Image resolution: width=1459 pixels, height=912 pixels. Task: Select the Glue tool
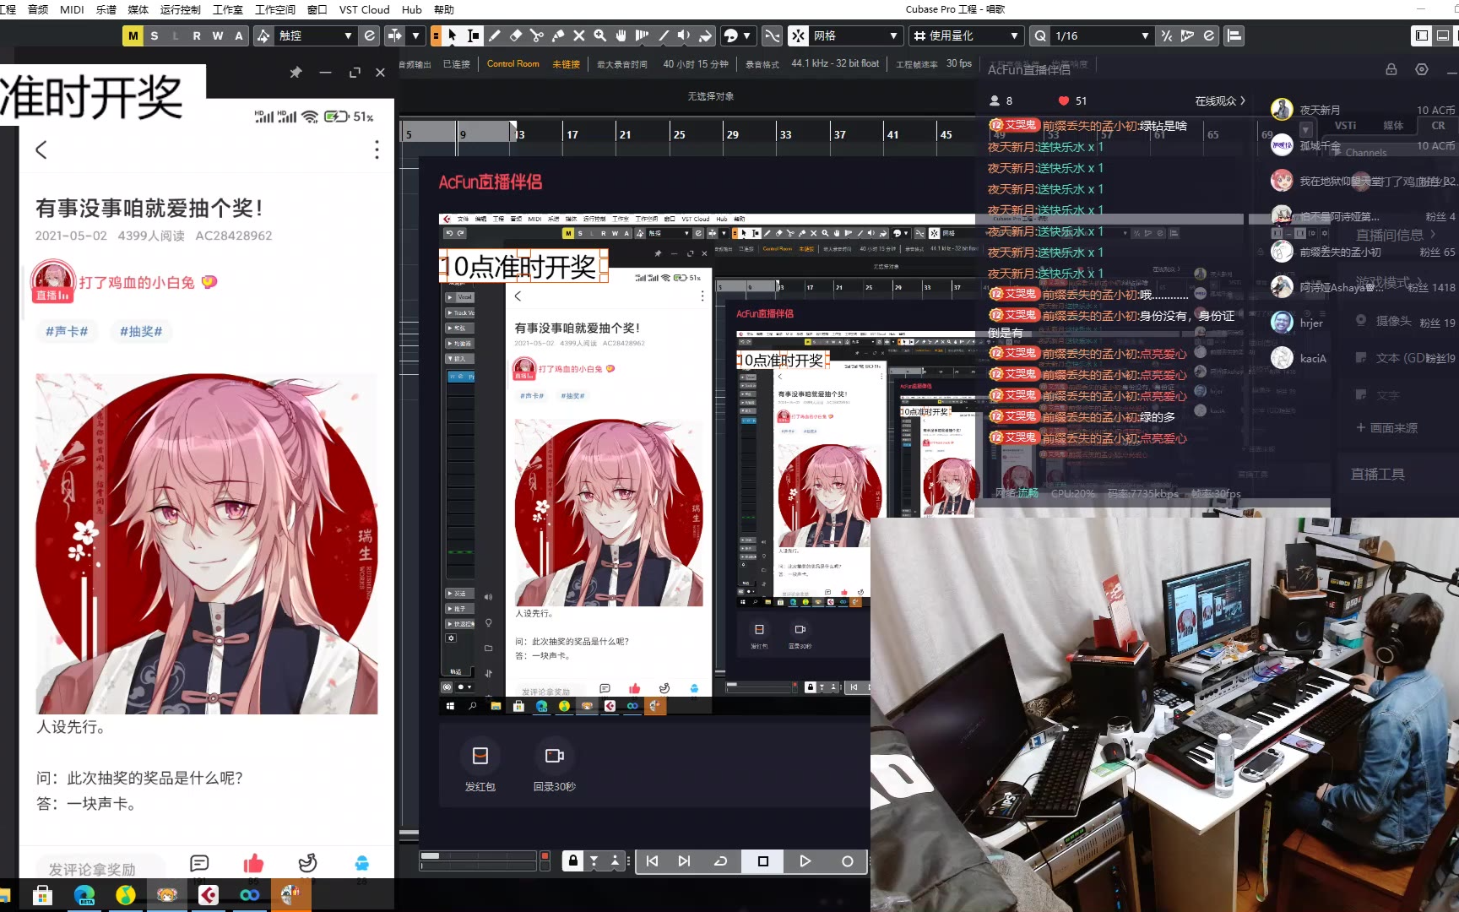click(558, 35)
